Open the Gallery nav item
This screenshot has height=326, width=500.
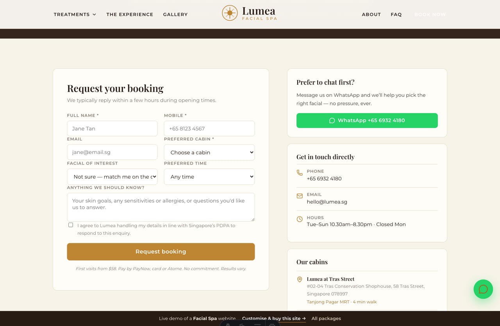(x=175, y=14)
